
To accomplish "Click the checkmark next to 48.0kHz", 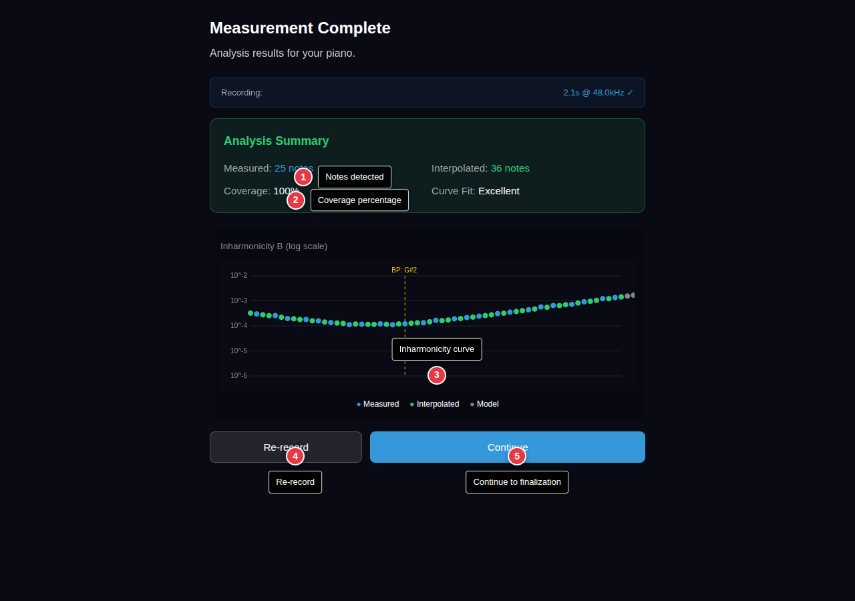I will tap(631, 92).
